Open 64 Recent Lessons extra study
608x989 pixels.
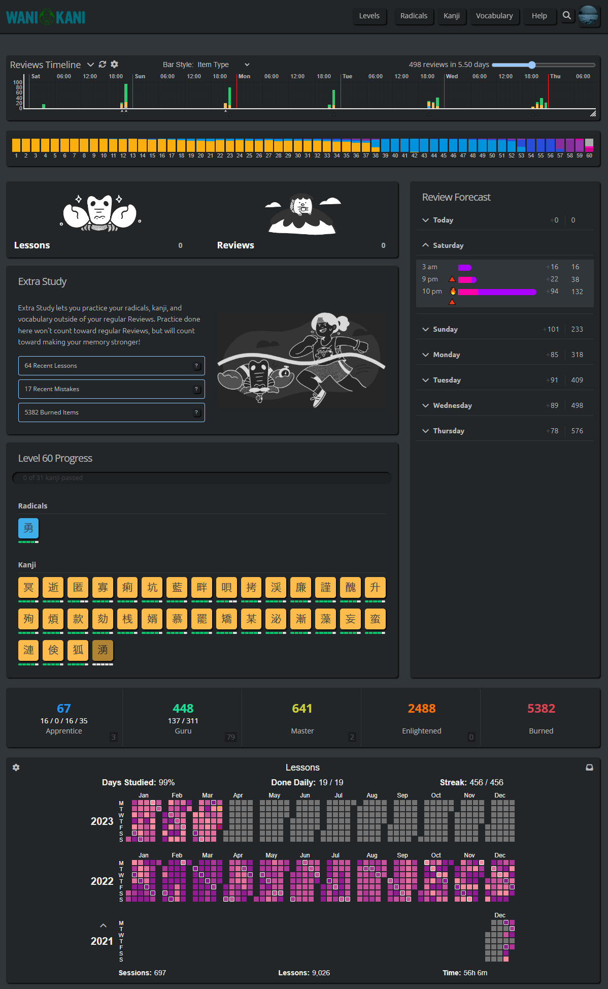[112, 366]
